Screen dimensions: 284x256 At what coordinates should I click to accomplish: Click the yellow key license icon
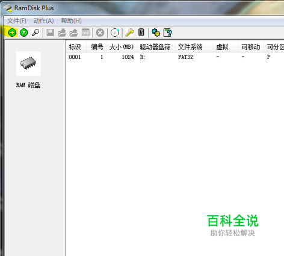click(x=129, y=33)
